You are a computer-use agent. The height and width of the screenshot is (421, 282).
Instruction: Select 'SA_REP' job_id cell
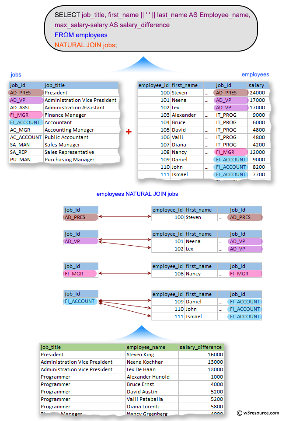[26, 152]
